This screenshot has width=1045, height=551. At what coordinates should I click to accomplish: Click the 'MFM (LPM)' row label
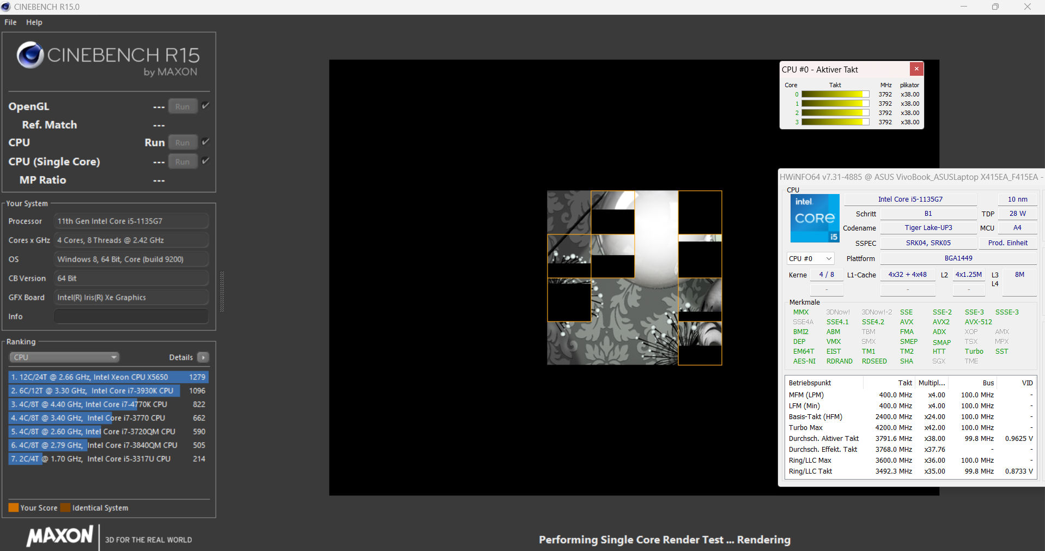pyautogui.click(x=806, y=395)
